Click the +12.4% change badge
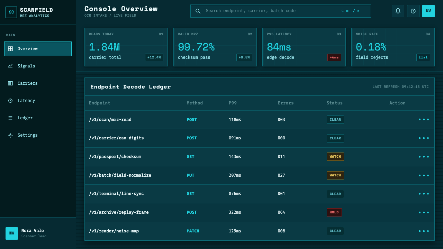443x249 pixels. (x=154, y=57)
